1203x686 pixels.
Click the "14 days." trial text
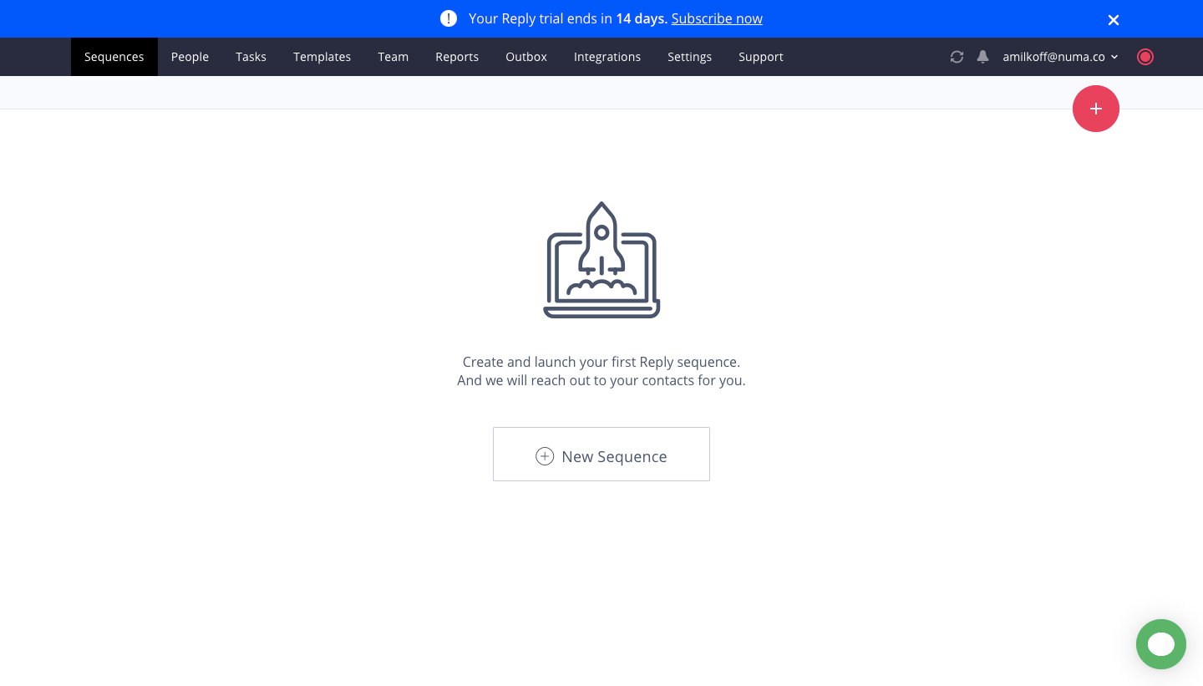point(642,18)
